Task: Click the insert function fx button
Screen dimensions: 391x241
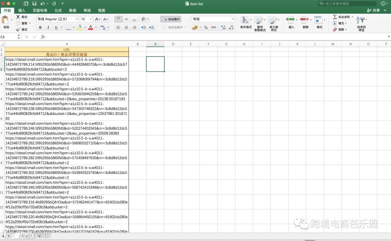Action: pyautogui.click(x=43, y=37)
